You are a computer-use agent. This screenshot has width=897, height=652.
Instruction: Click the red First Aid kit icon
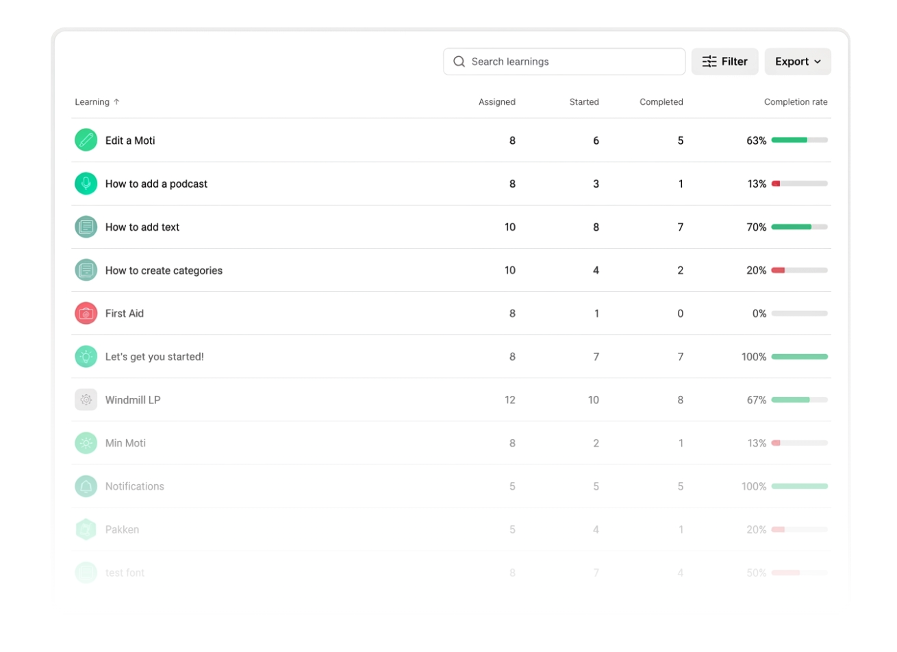point(86,313)
